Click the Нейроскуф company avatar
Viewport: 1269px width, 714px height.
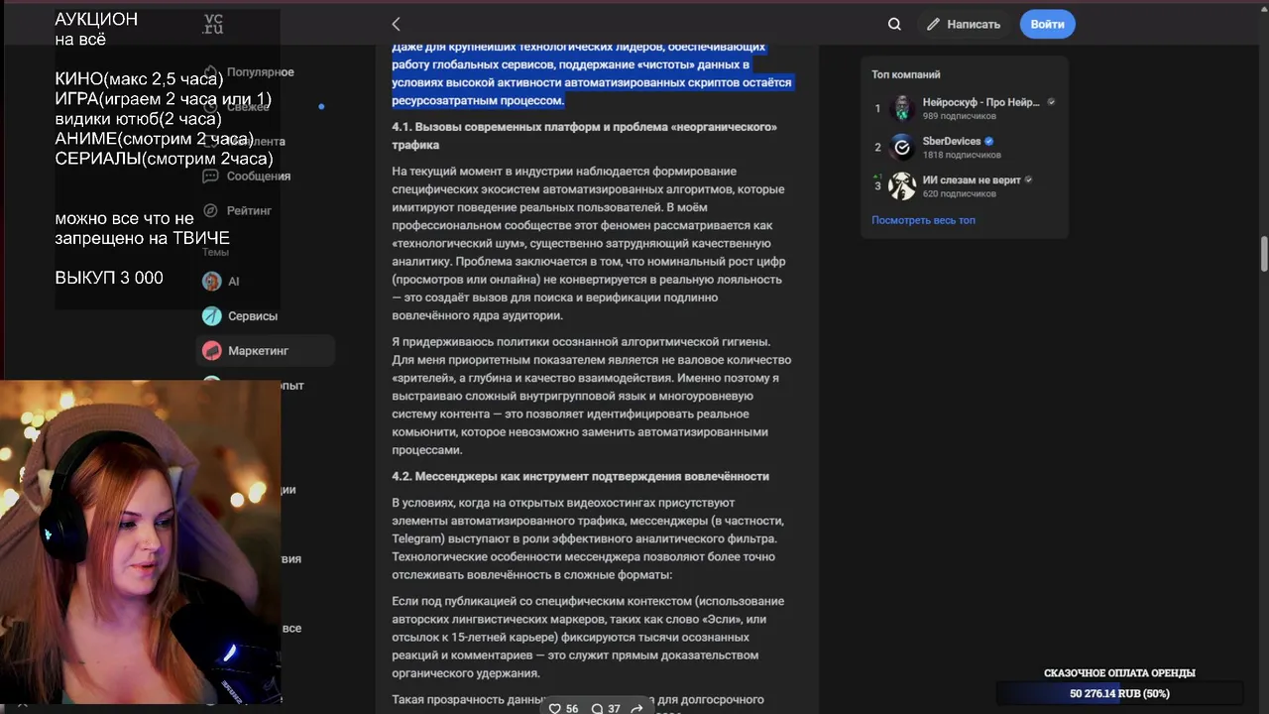click(x=902, y=108)
